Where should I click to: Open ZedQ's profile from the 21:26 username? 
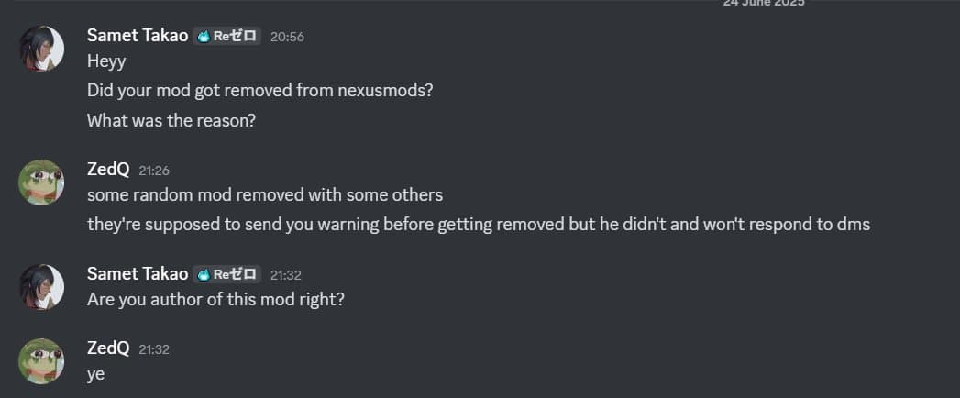(x=108, y=170)
